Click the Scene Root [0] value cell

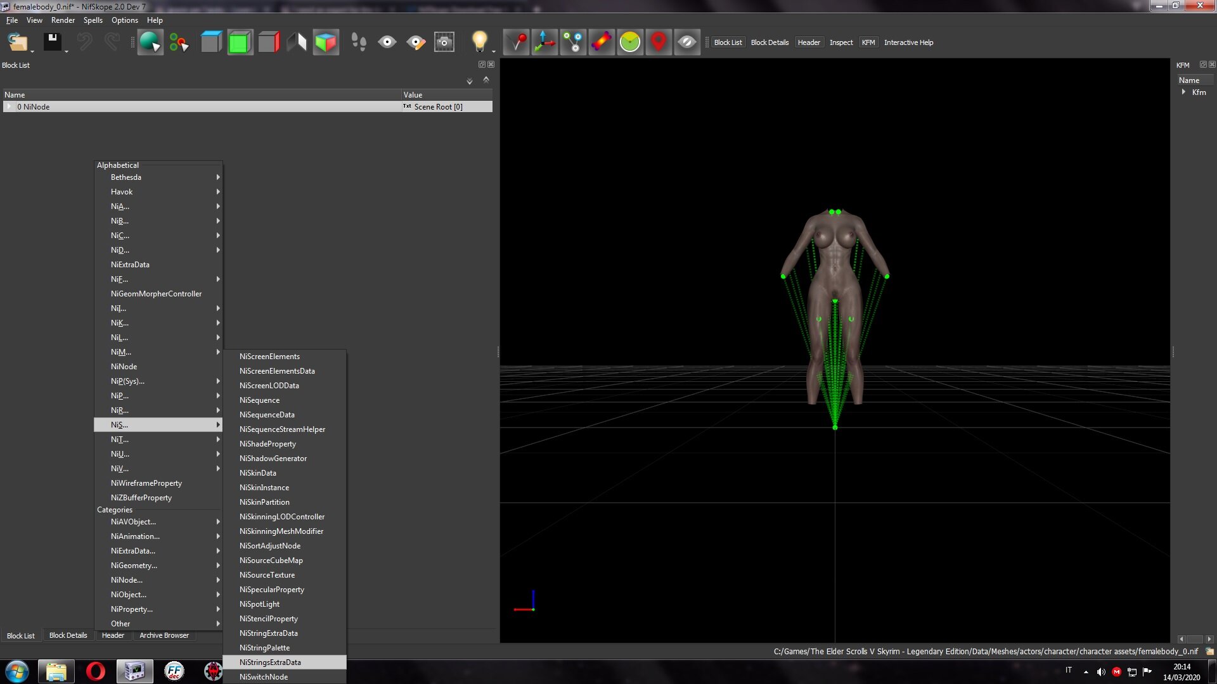tap(447, 106)
